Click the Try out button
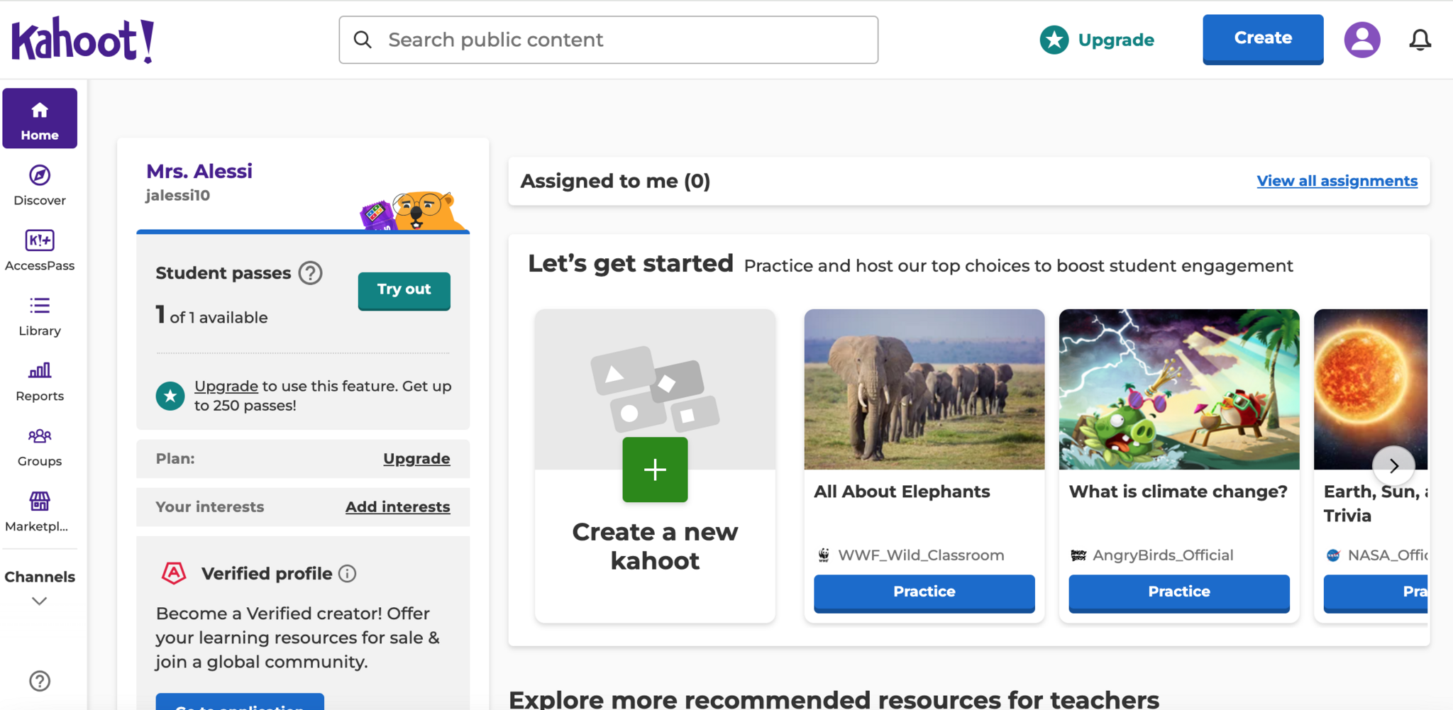The width and height of the screenshot is (1453, 710). click(x=404, y=290)
